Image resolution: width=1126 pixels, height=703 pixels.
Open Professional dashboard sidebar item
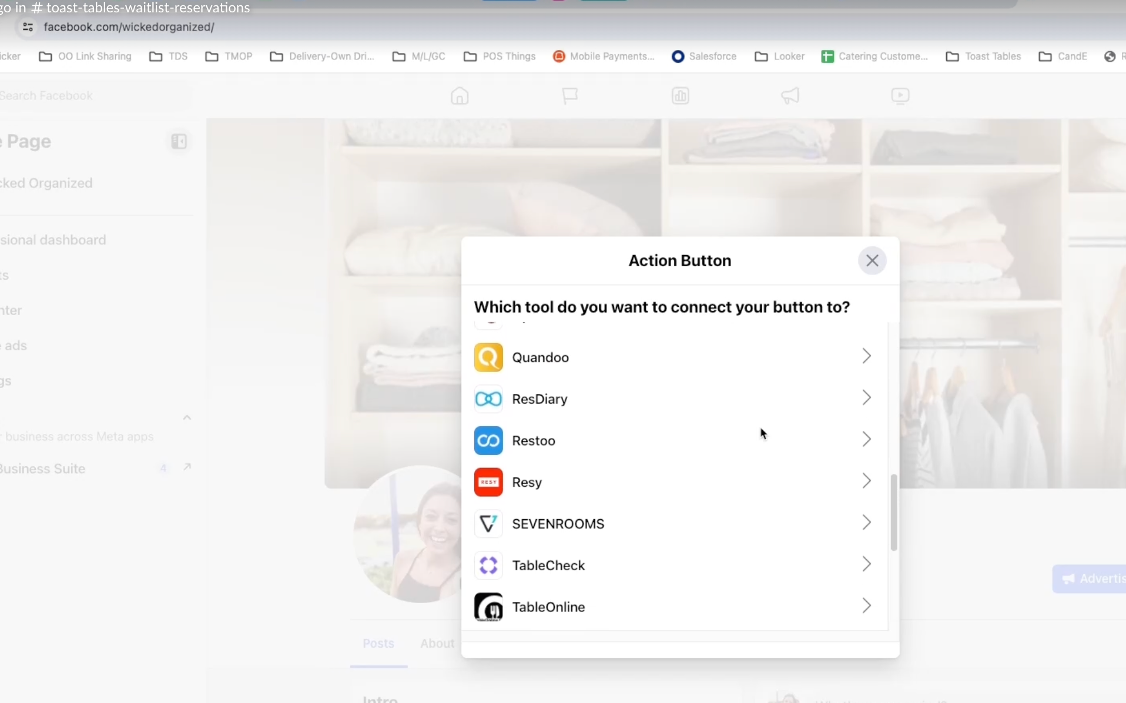(96, 240)
